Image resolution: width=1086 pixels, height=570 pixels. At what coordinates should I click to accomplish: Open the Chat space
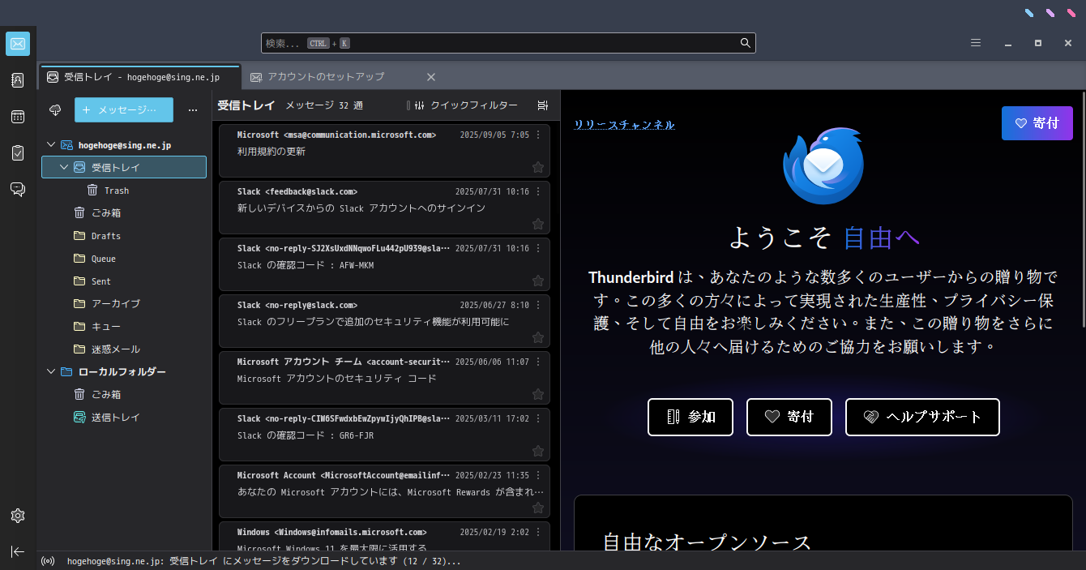[18, 189]
